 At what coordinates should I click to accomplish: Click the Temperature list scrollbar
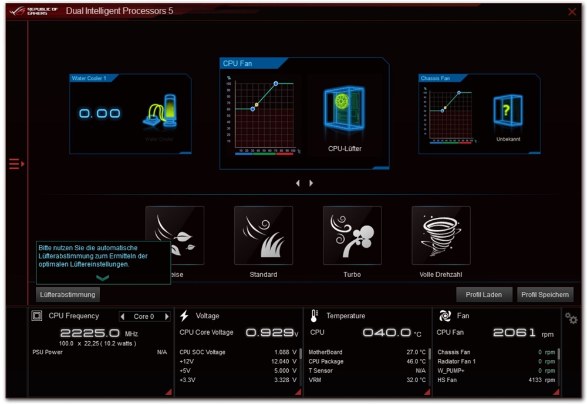[430, 354]
